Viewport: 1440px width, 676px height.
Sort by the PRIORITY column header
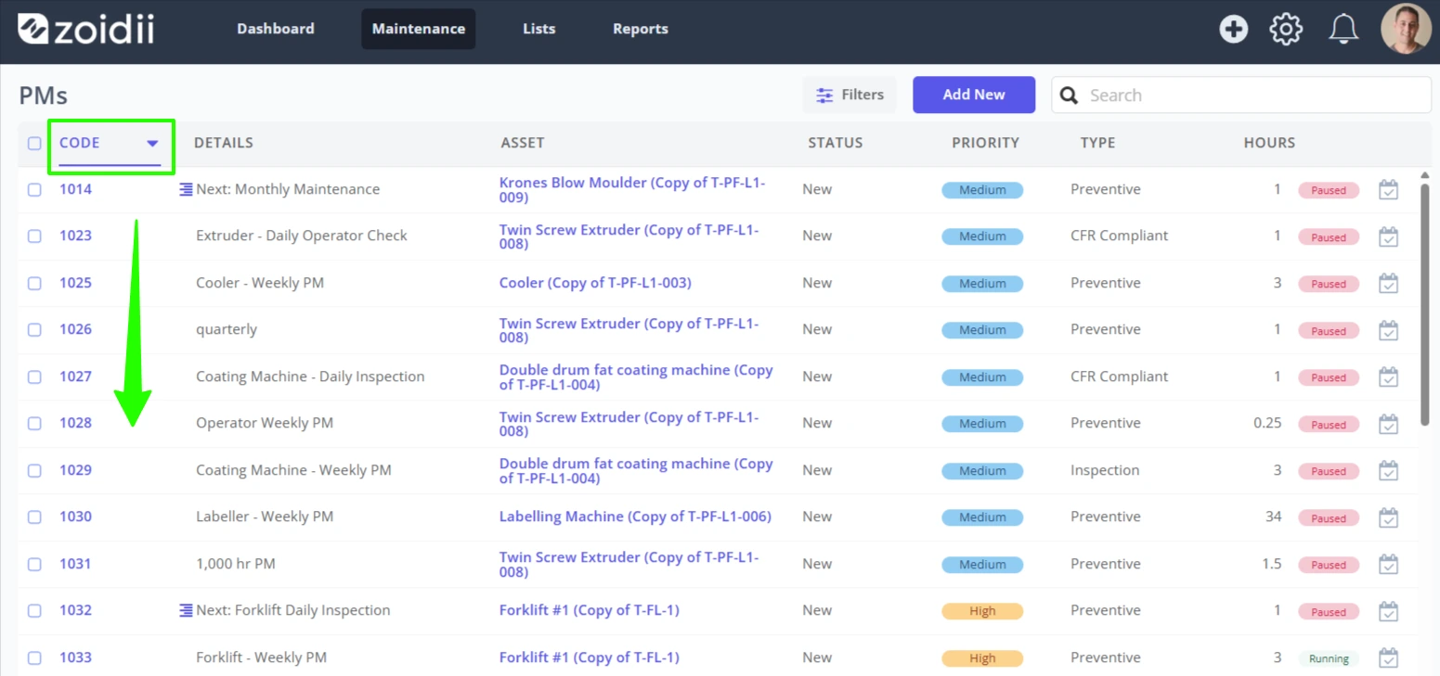pos(985,143)
